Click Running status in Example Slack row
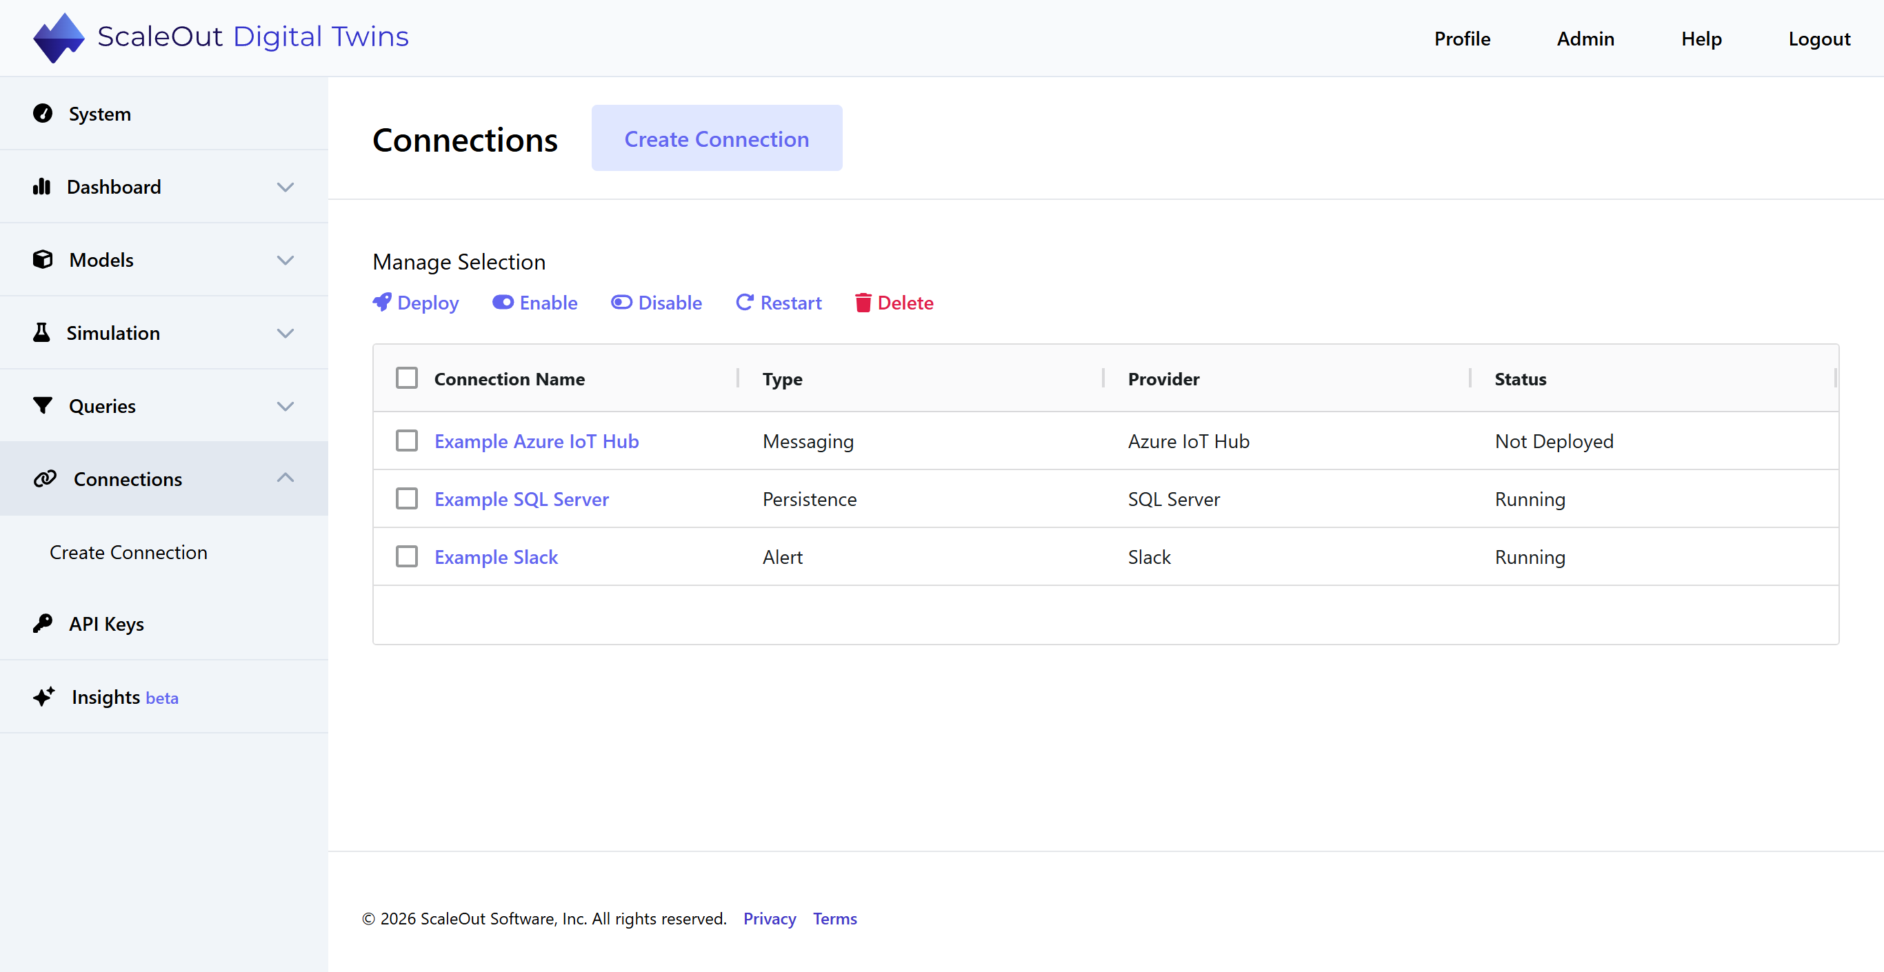The image size is (1884, 972). [1530, 556]
